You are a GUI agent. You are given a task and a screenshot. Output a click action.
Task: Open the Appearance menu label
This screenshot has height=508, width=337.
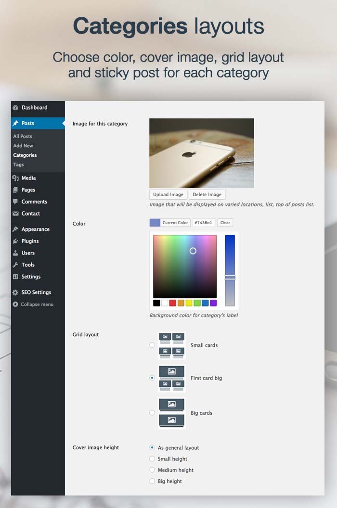tap(35, 229)
